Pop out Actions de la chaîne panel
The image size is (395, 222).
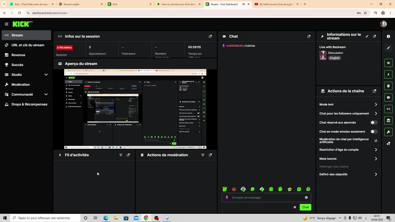[x=374, y=91]
